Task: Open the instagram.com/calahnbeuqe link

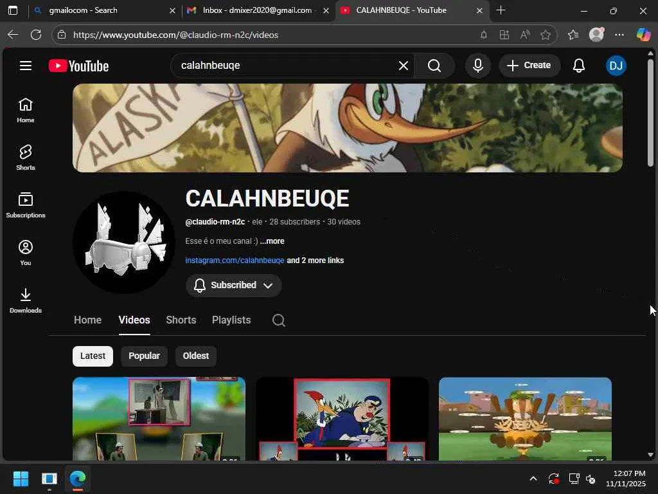Action: point(235,261)
